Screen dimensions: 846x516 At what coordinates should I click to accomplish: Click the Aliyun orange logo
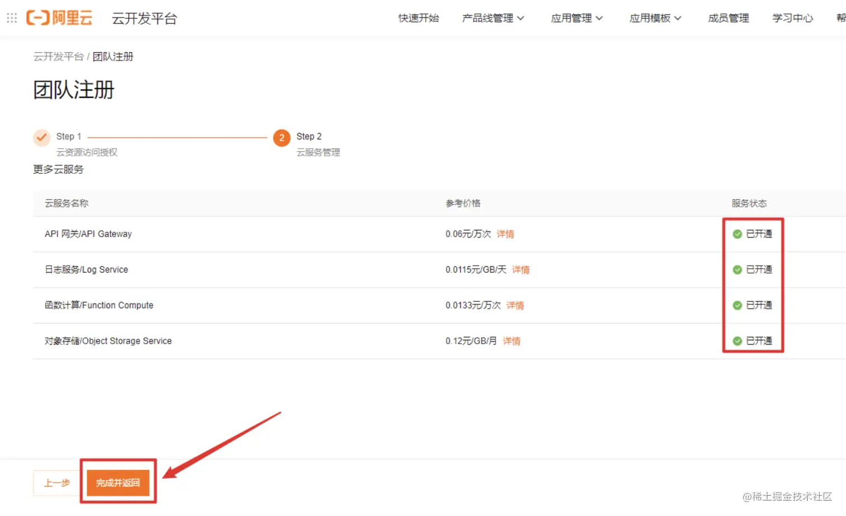59,17
